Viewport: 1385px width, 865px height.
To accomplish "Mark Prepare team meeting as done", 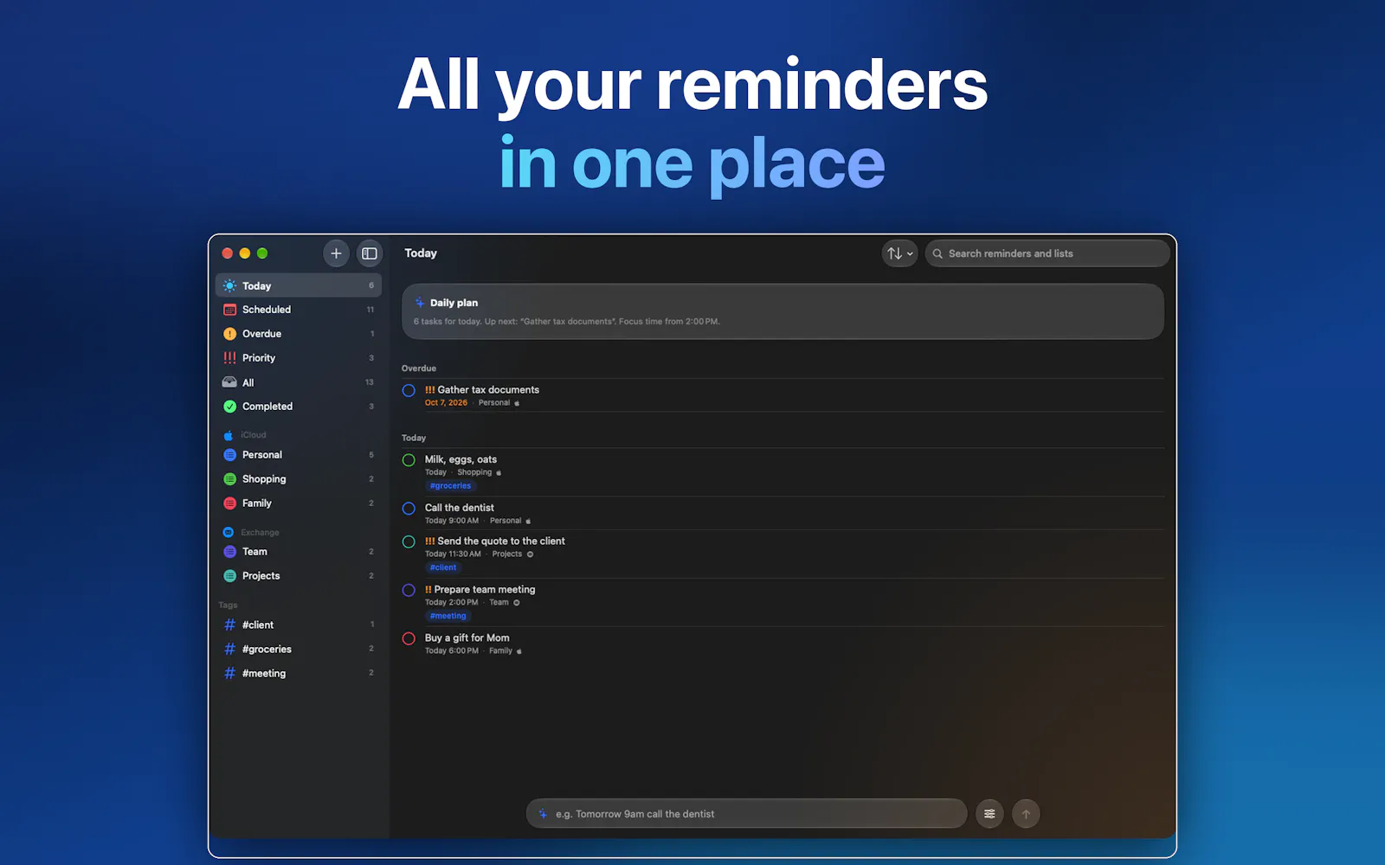I will pos(409,590).
